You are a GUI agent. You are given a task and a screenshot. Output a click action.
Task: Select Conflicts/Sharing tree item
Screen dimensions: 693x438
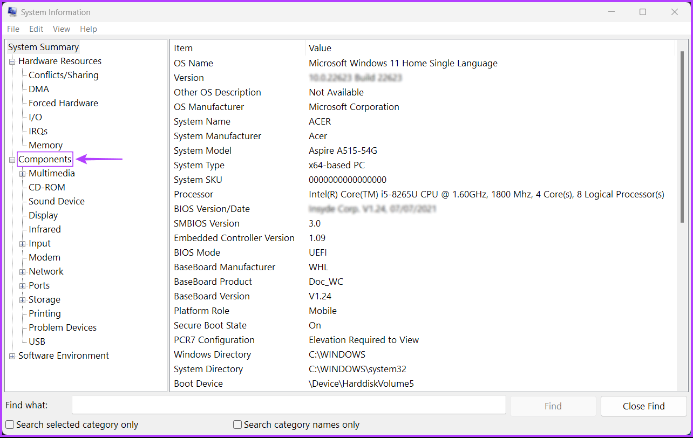tap(64, 75)
